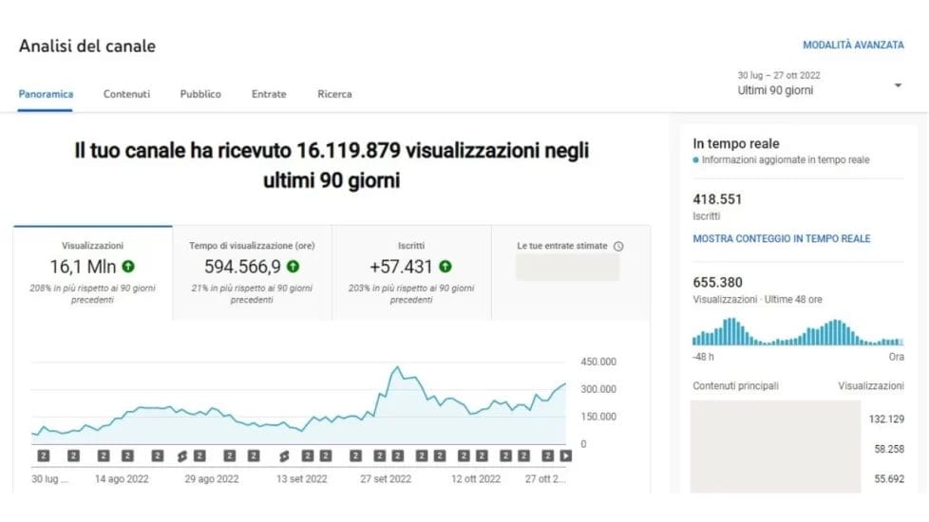Click the MODALITÀ AVANZATA link
The height and width of the screenshot is (522, 929).
[x=853, y=45]
